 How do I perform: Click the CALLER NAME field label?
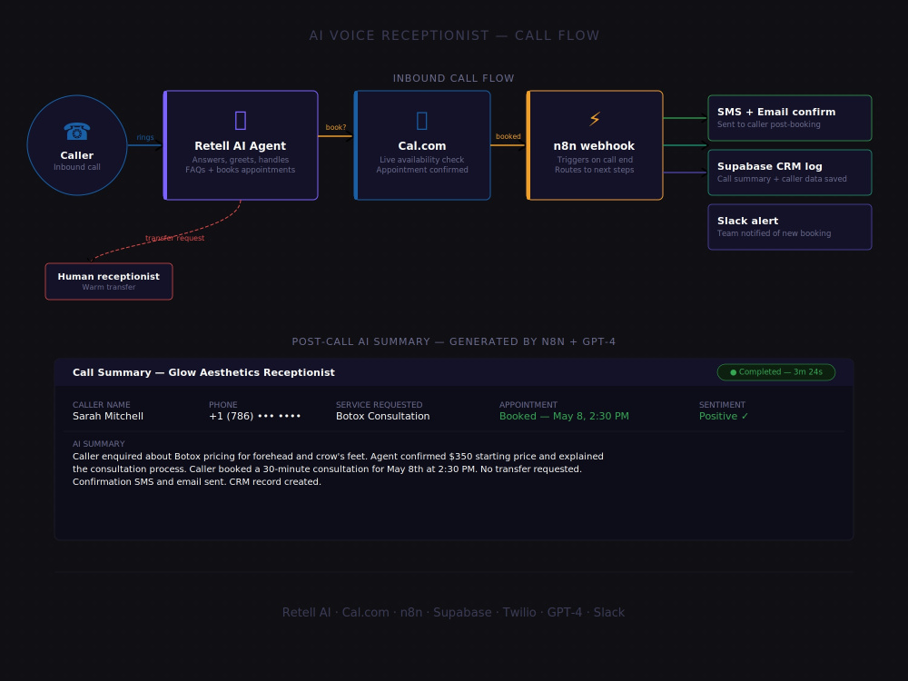[x=102, y=405]
